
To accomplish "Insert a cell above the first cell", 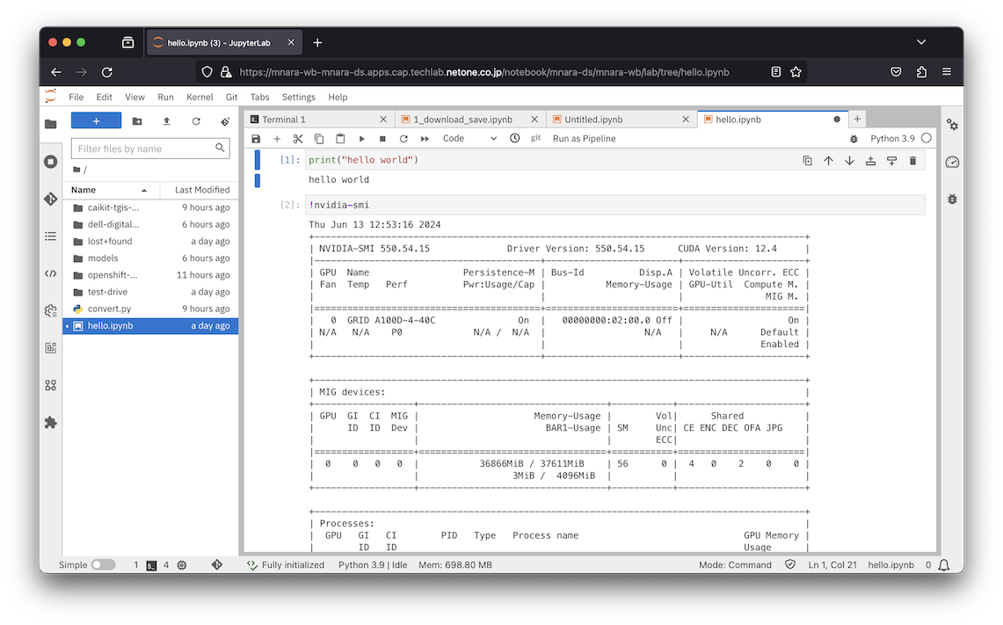I will point(870,161).
